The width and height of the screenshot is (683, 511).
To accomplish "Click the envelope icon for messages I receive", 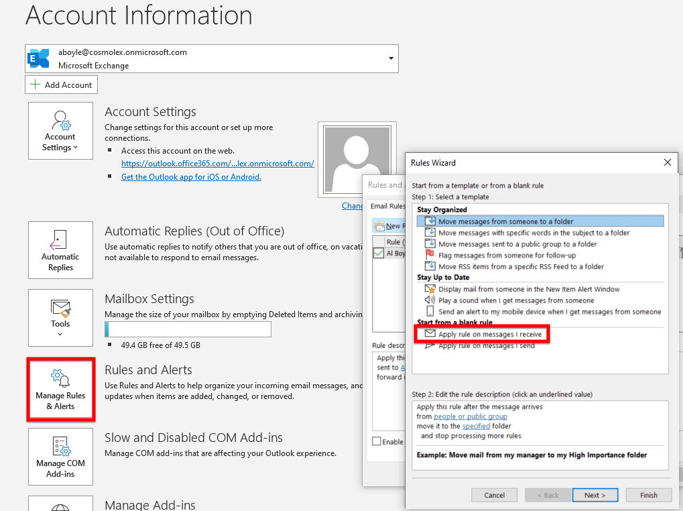I will (x=430, y=333).
